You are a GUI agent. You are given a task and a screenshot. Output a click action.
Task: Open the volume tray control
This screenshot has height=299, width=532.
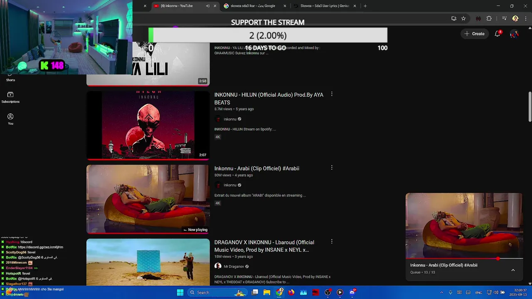(x=496, y=292)
